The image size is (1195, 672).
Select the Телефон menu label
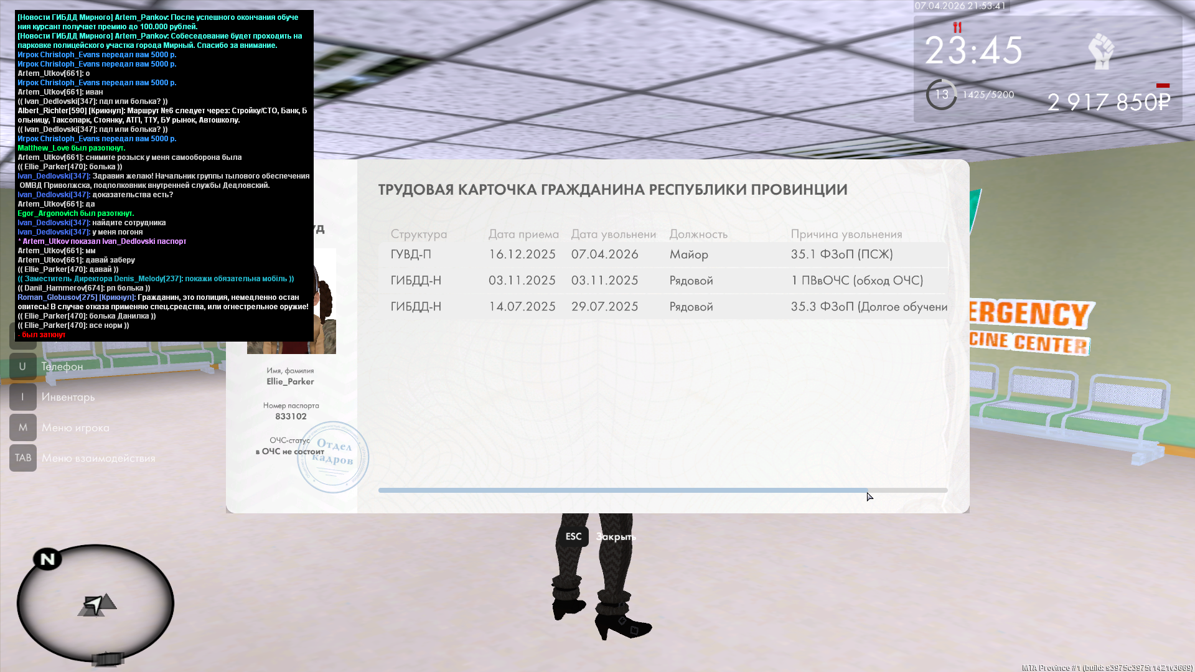62,366
